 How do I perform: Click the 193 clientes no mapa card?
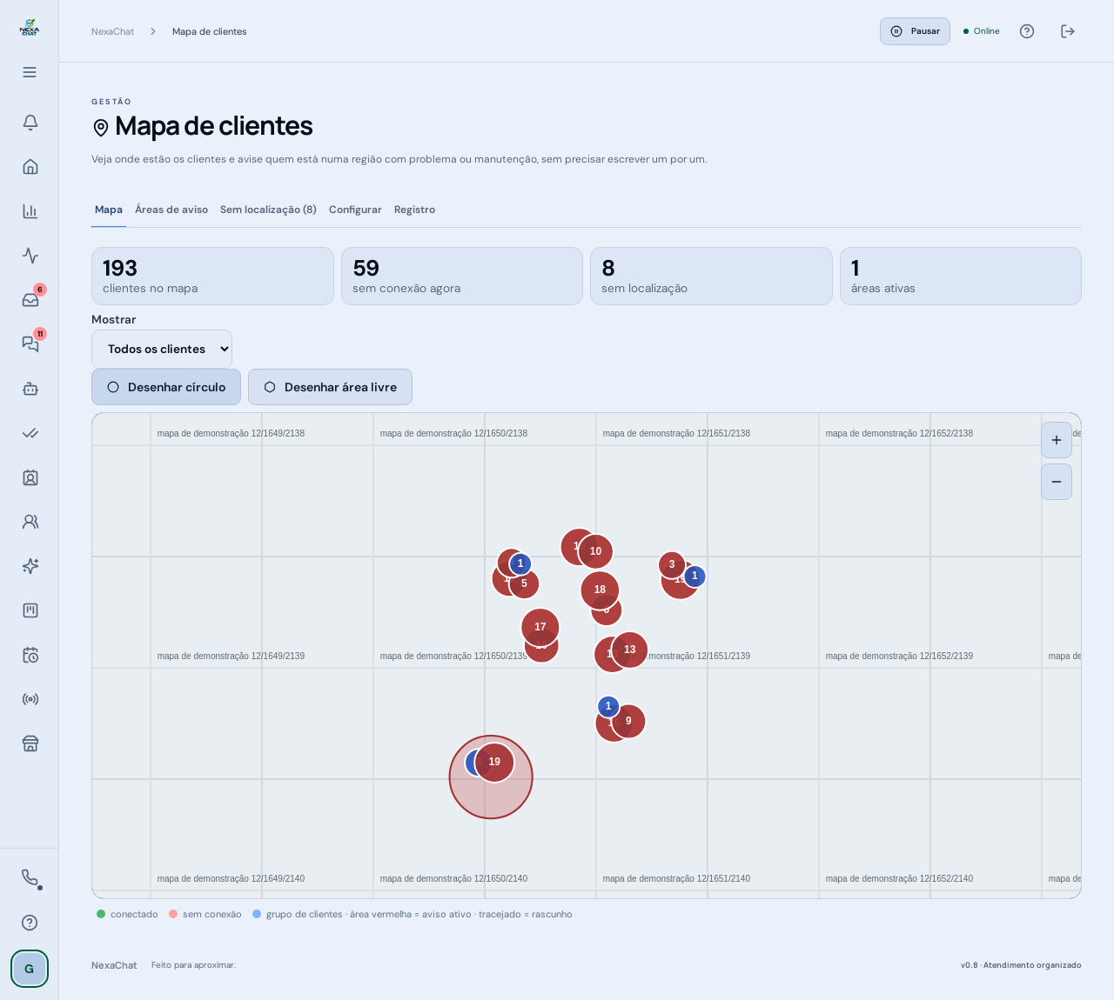[212, 277]
